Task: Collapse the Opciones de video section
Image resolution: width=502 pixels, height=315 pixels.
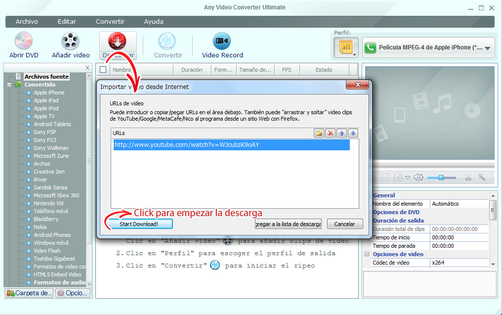Action: pos(367,254)
